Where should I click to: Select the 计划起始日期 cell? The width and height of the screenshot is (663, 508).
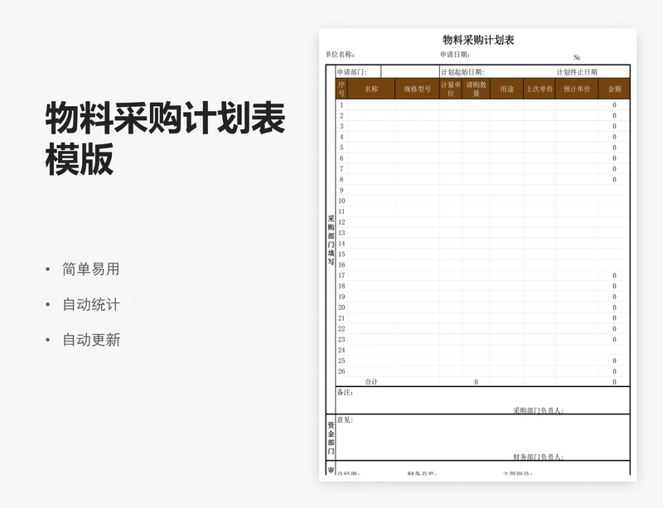[x=462, y=72]
